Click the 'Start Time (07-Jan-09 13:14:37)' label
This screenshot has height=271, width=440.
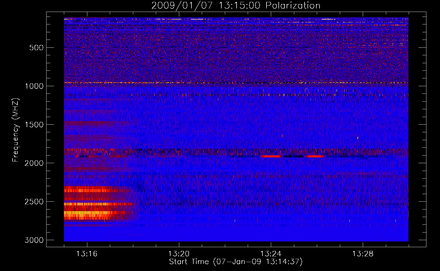[x=236, y=262]
